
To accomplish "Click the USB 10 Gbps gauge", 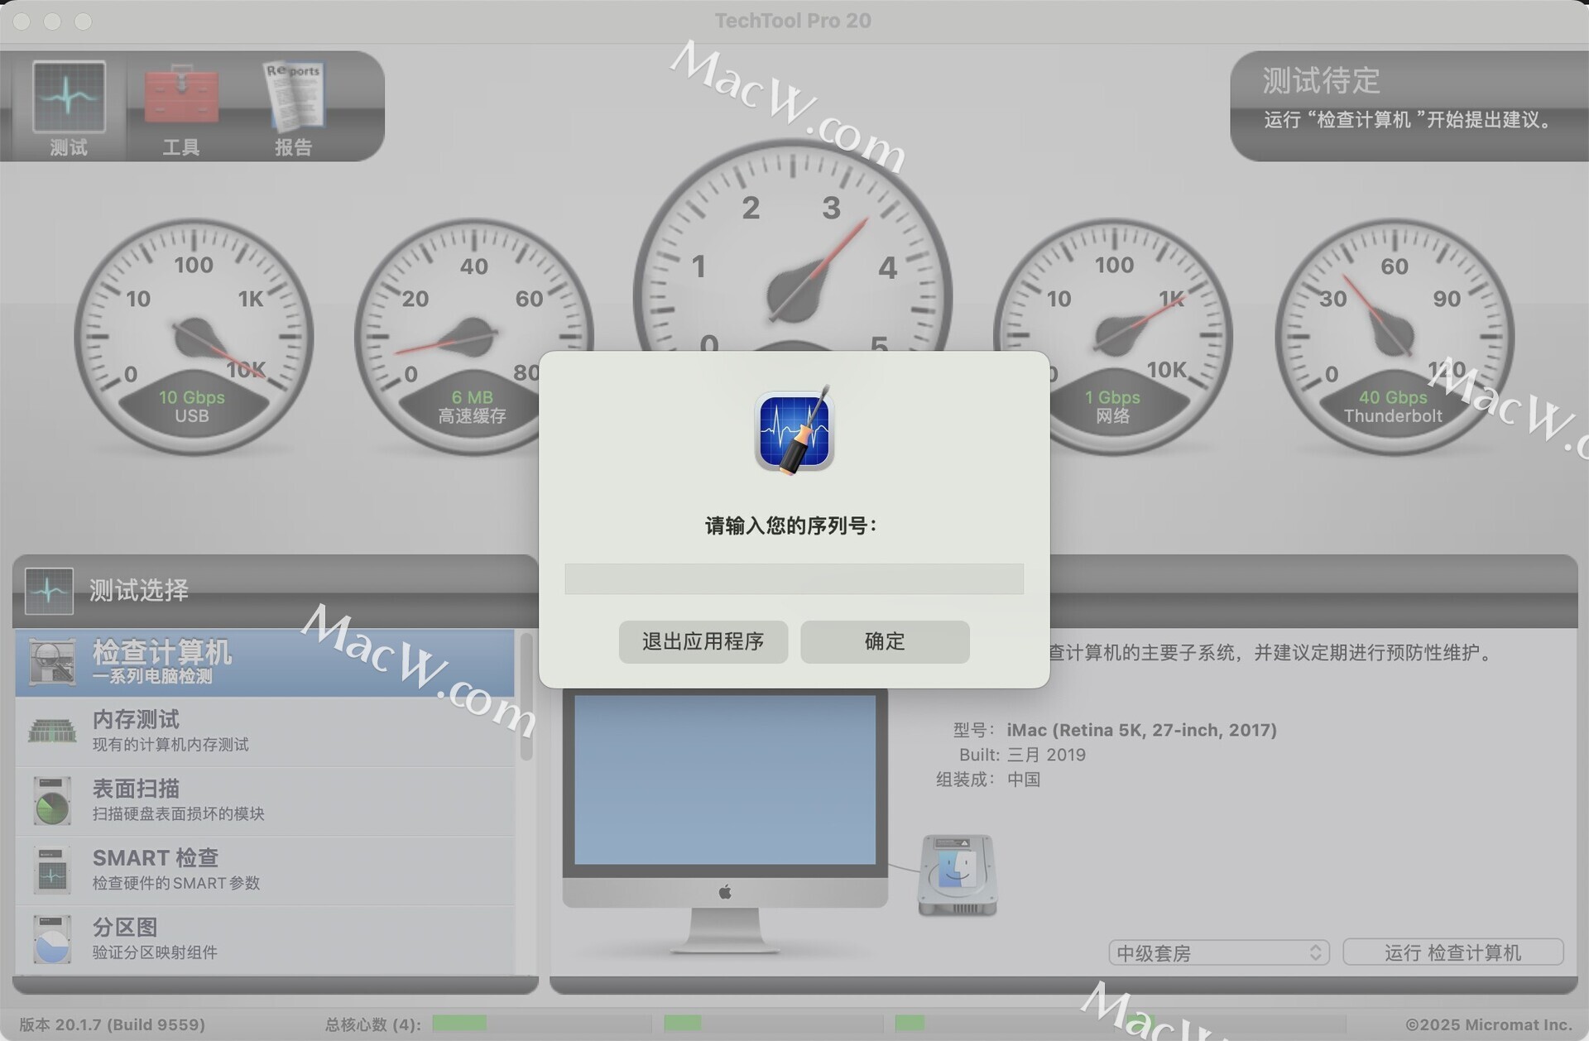I will click(194, 337).
